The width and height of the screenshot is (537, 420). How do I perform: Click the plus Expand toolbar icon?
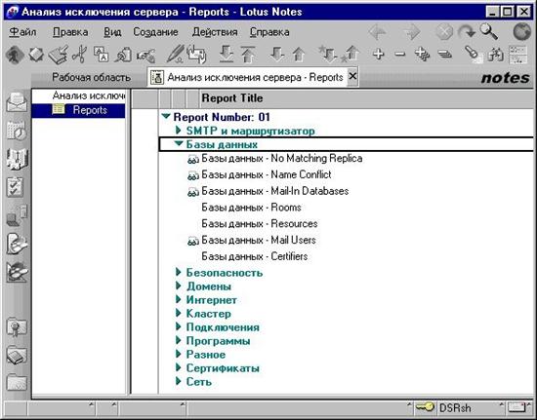click(379, 54)
